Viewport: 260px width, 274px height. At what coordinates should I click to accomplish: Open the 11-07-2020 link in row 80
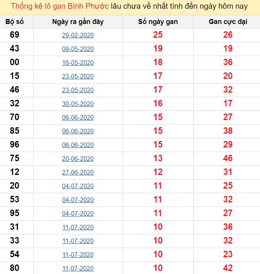(78, 268)
